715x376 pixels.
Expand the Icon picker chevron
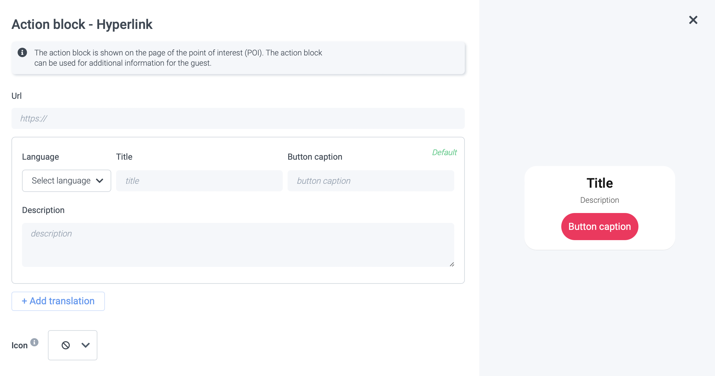86,345
